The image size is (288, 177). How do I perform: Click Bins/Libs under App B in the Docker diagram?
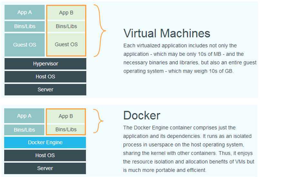pyautogui.click(x=66, y=130)
